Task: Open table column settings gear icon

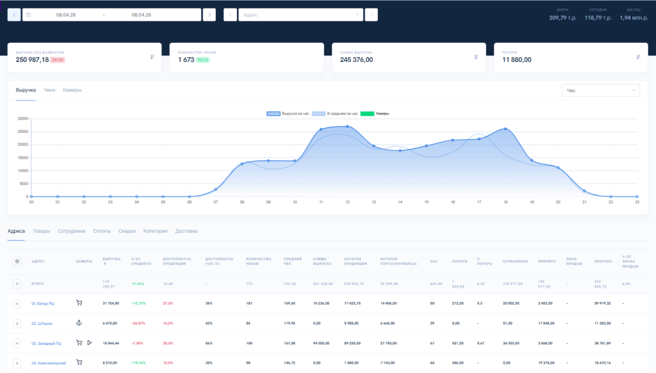Action: (x=17, y=261)
